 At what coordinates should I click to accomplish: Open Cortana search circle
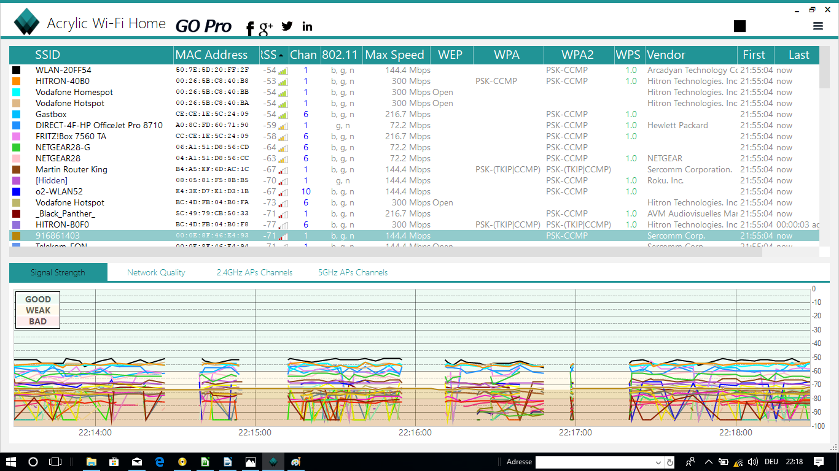pos(33,462)
